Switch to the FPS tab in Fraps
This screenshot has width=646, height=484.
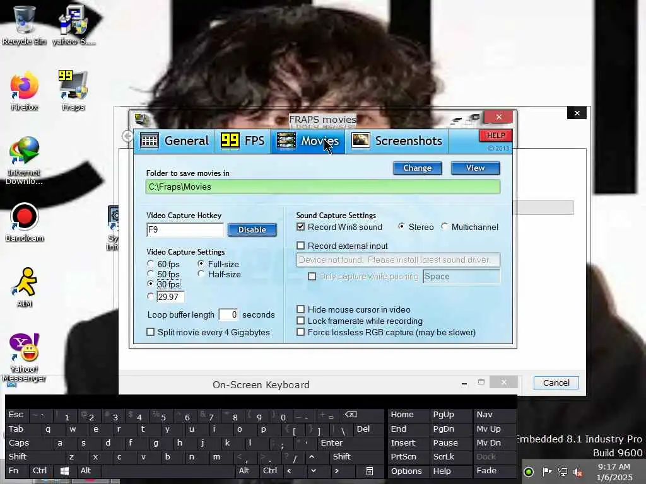(243, 141)
